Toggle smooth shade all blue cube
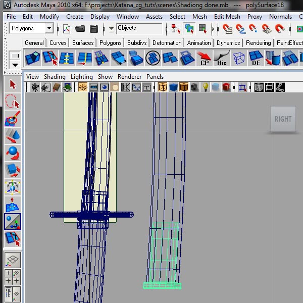Image resolution: width=303 pixels, height=303 pixels. pos(173,87)
